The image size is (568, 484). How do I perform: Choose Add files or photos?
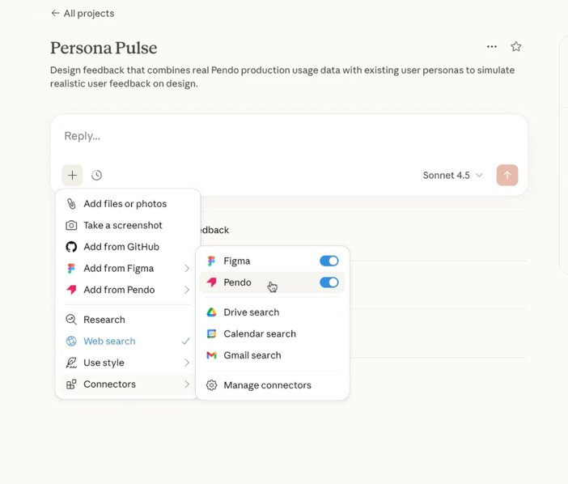125,204
